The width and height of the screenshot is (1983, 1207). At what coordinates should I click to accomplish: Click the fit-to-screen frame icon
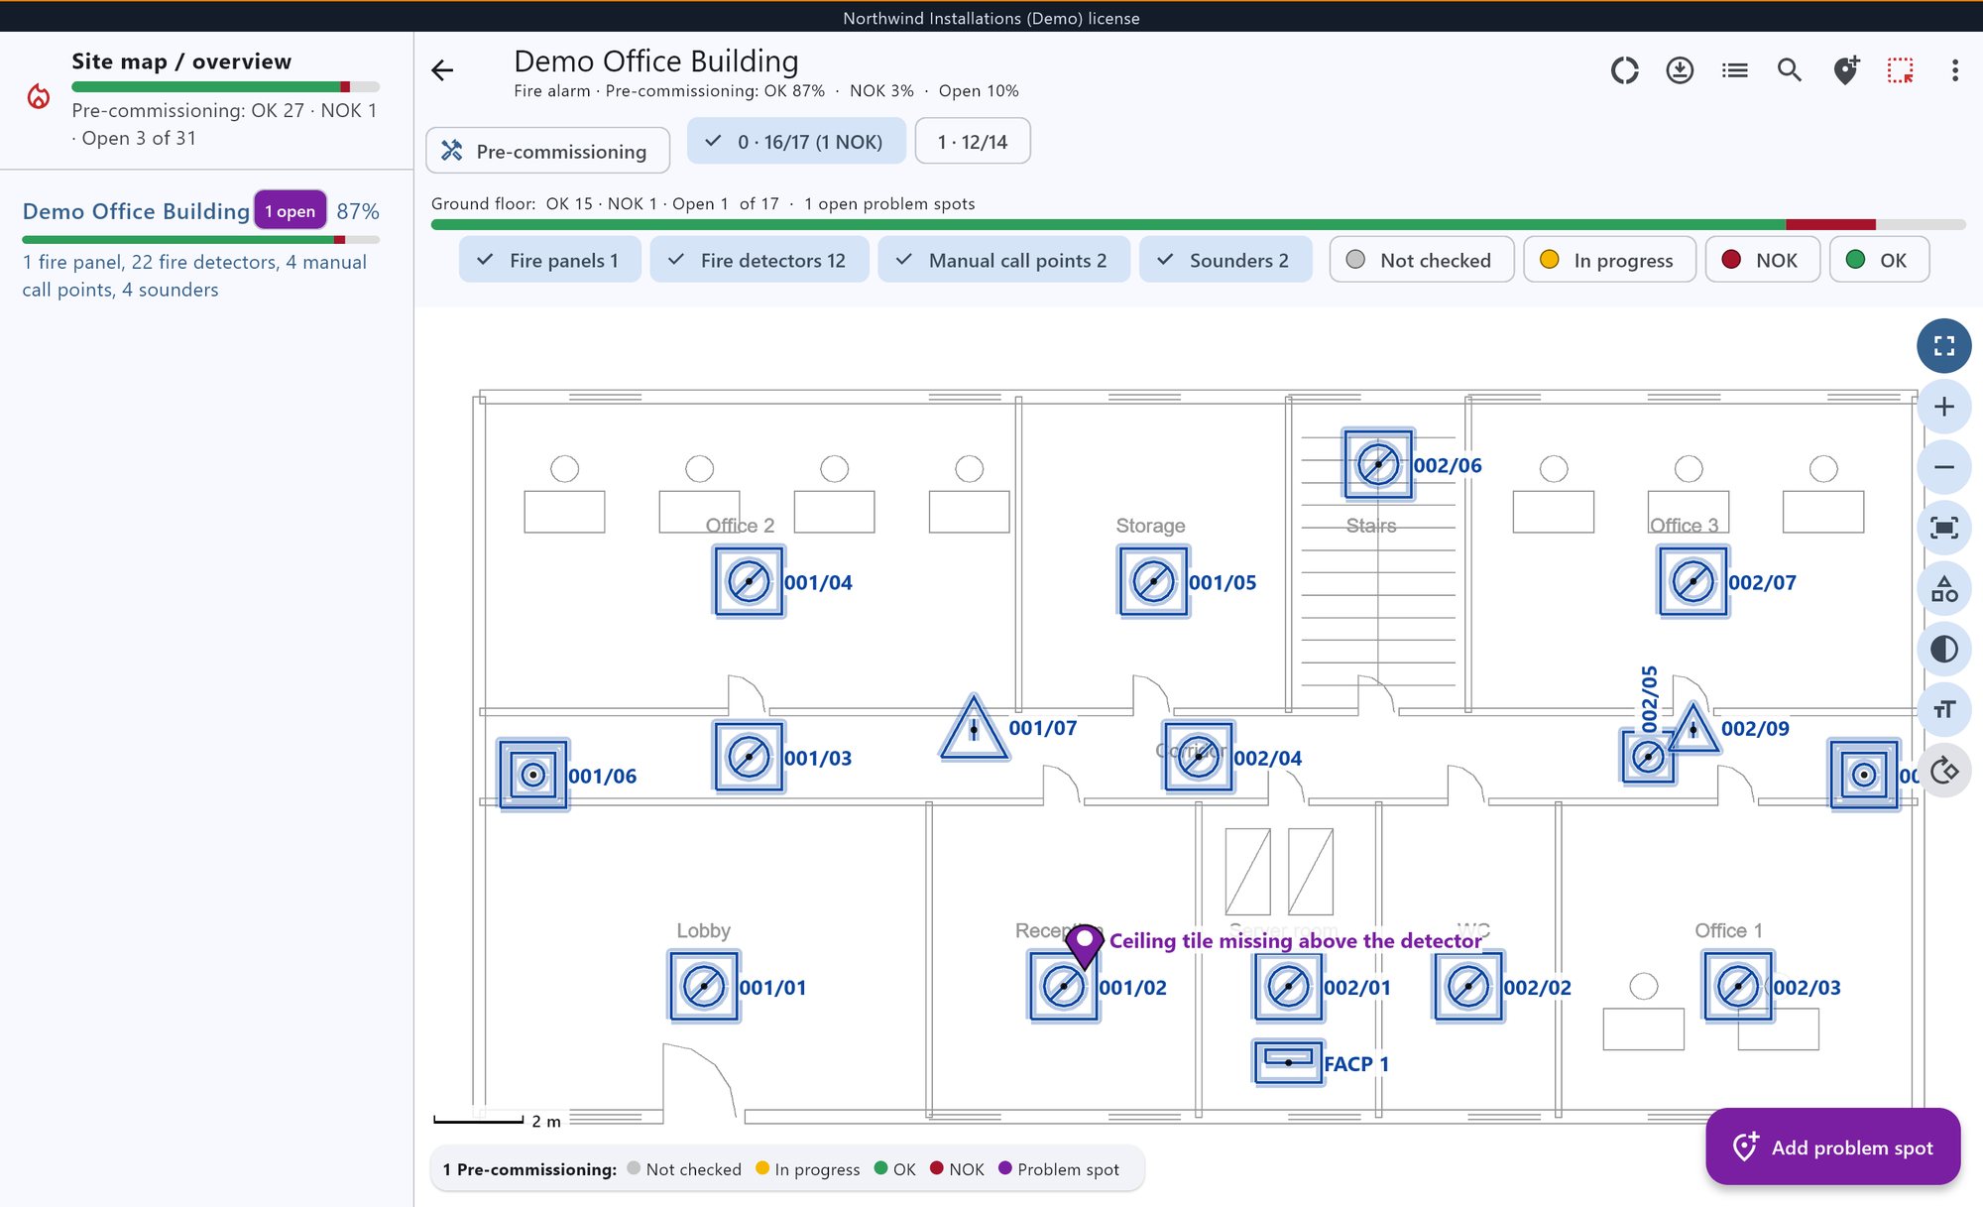tap(1943, 528)
